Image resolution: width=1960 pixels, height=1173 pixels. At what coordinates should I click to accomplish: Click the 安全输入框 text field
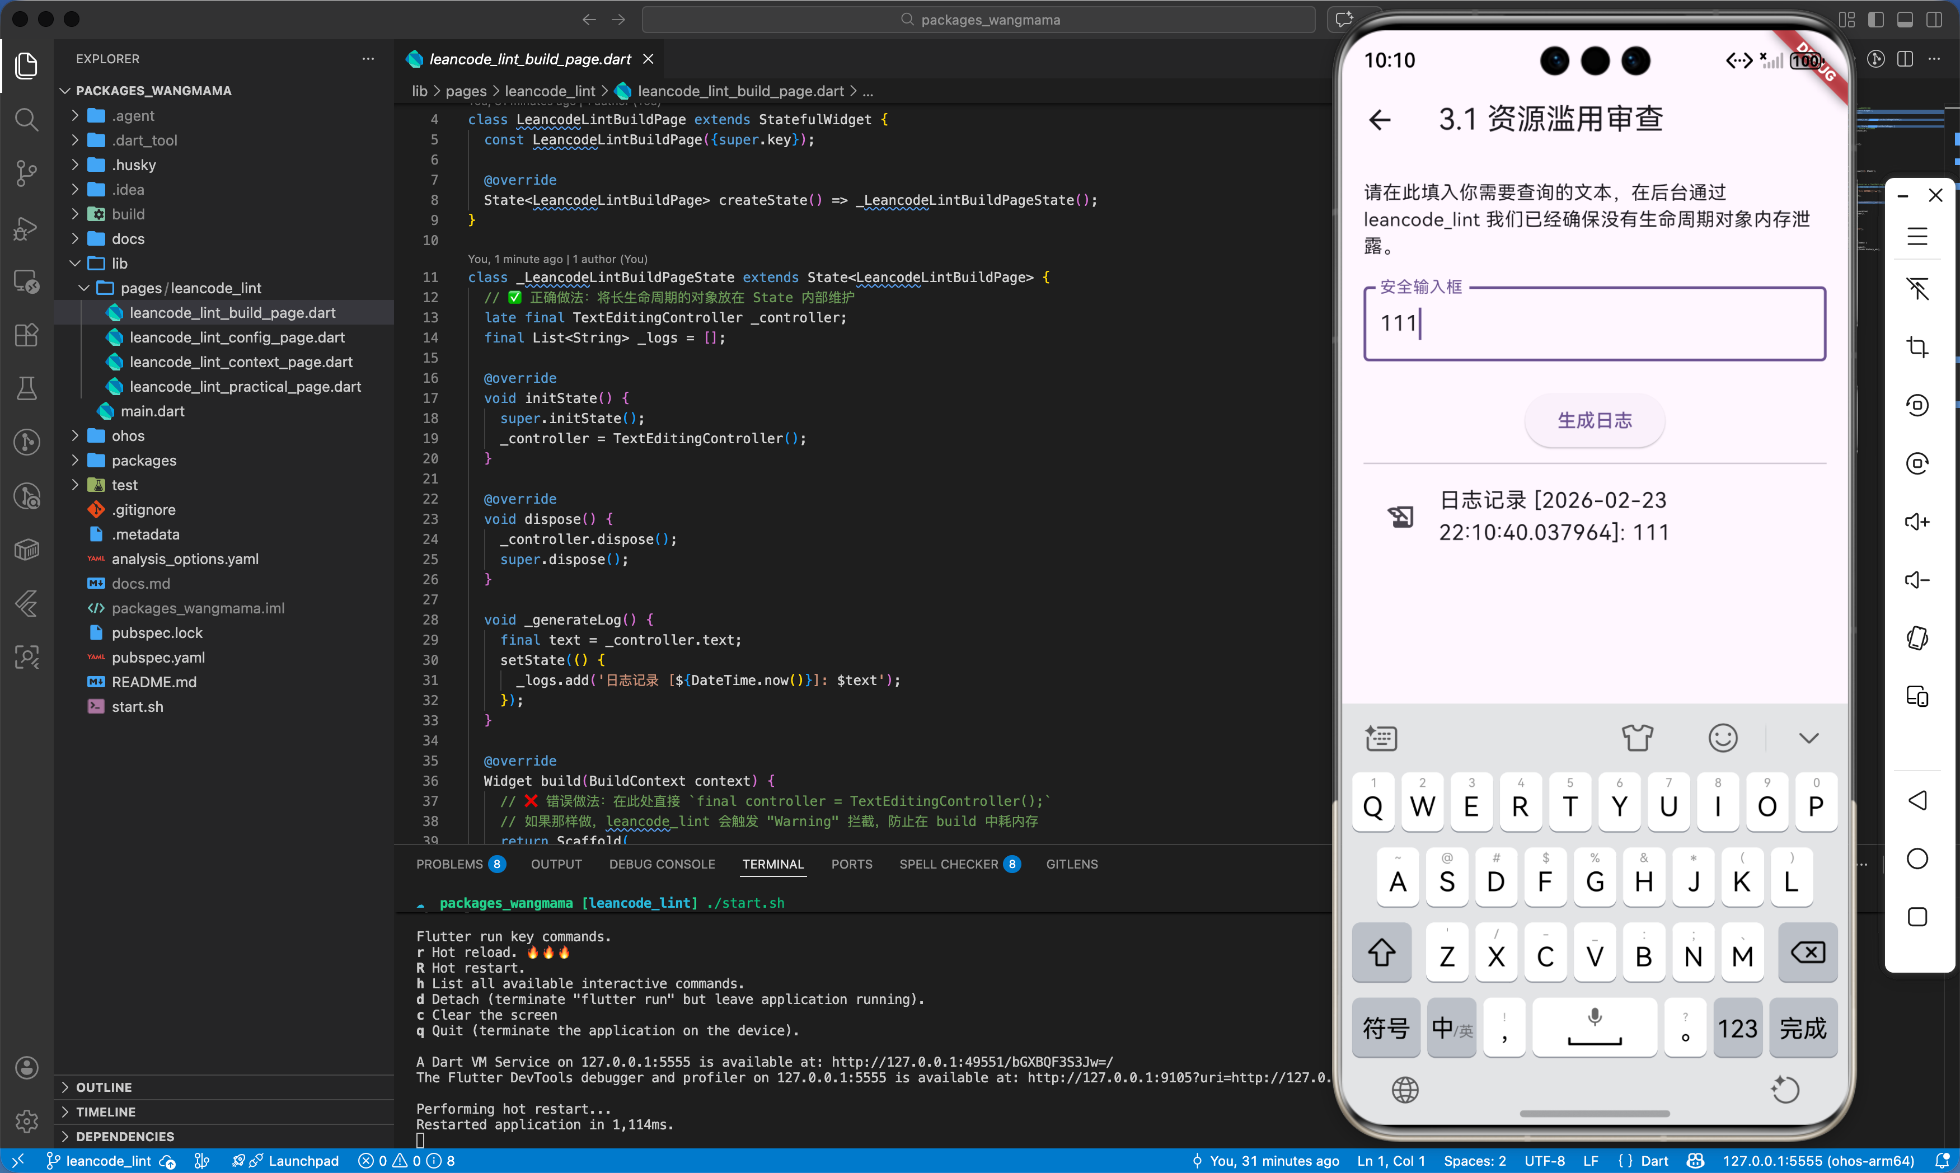[x=1594, y=324]
